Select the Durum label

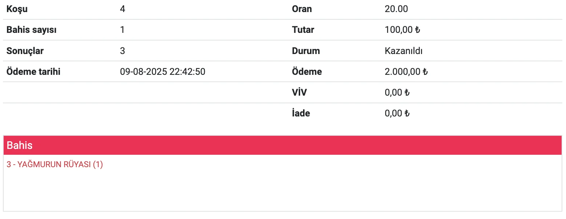306,51
